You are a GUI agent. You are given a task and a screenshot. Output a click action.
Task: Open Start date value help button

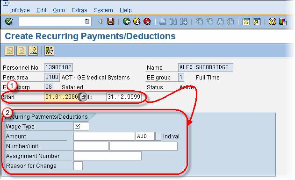pos(83,97)
